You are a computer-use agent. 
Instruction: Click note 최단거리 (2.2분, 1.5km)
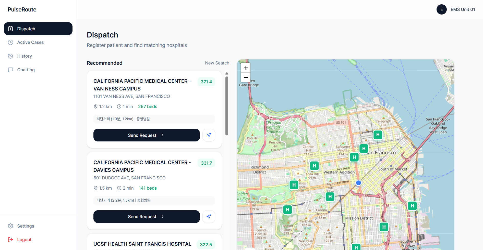tap(154, 200)
